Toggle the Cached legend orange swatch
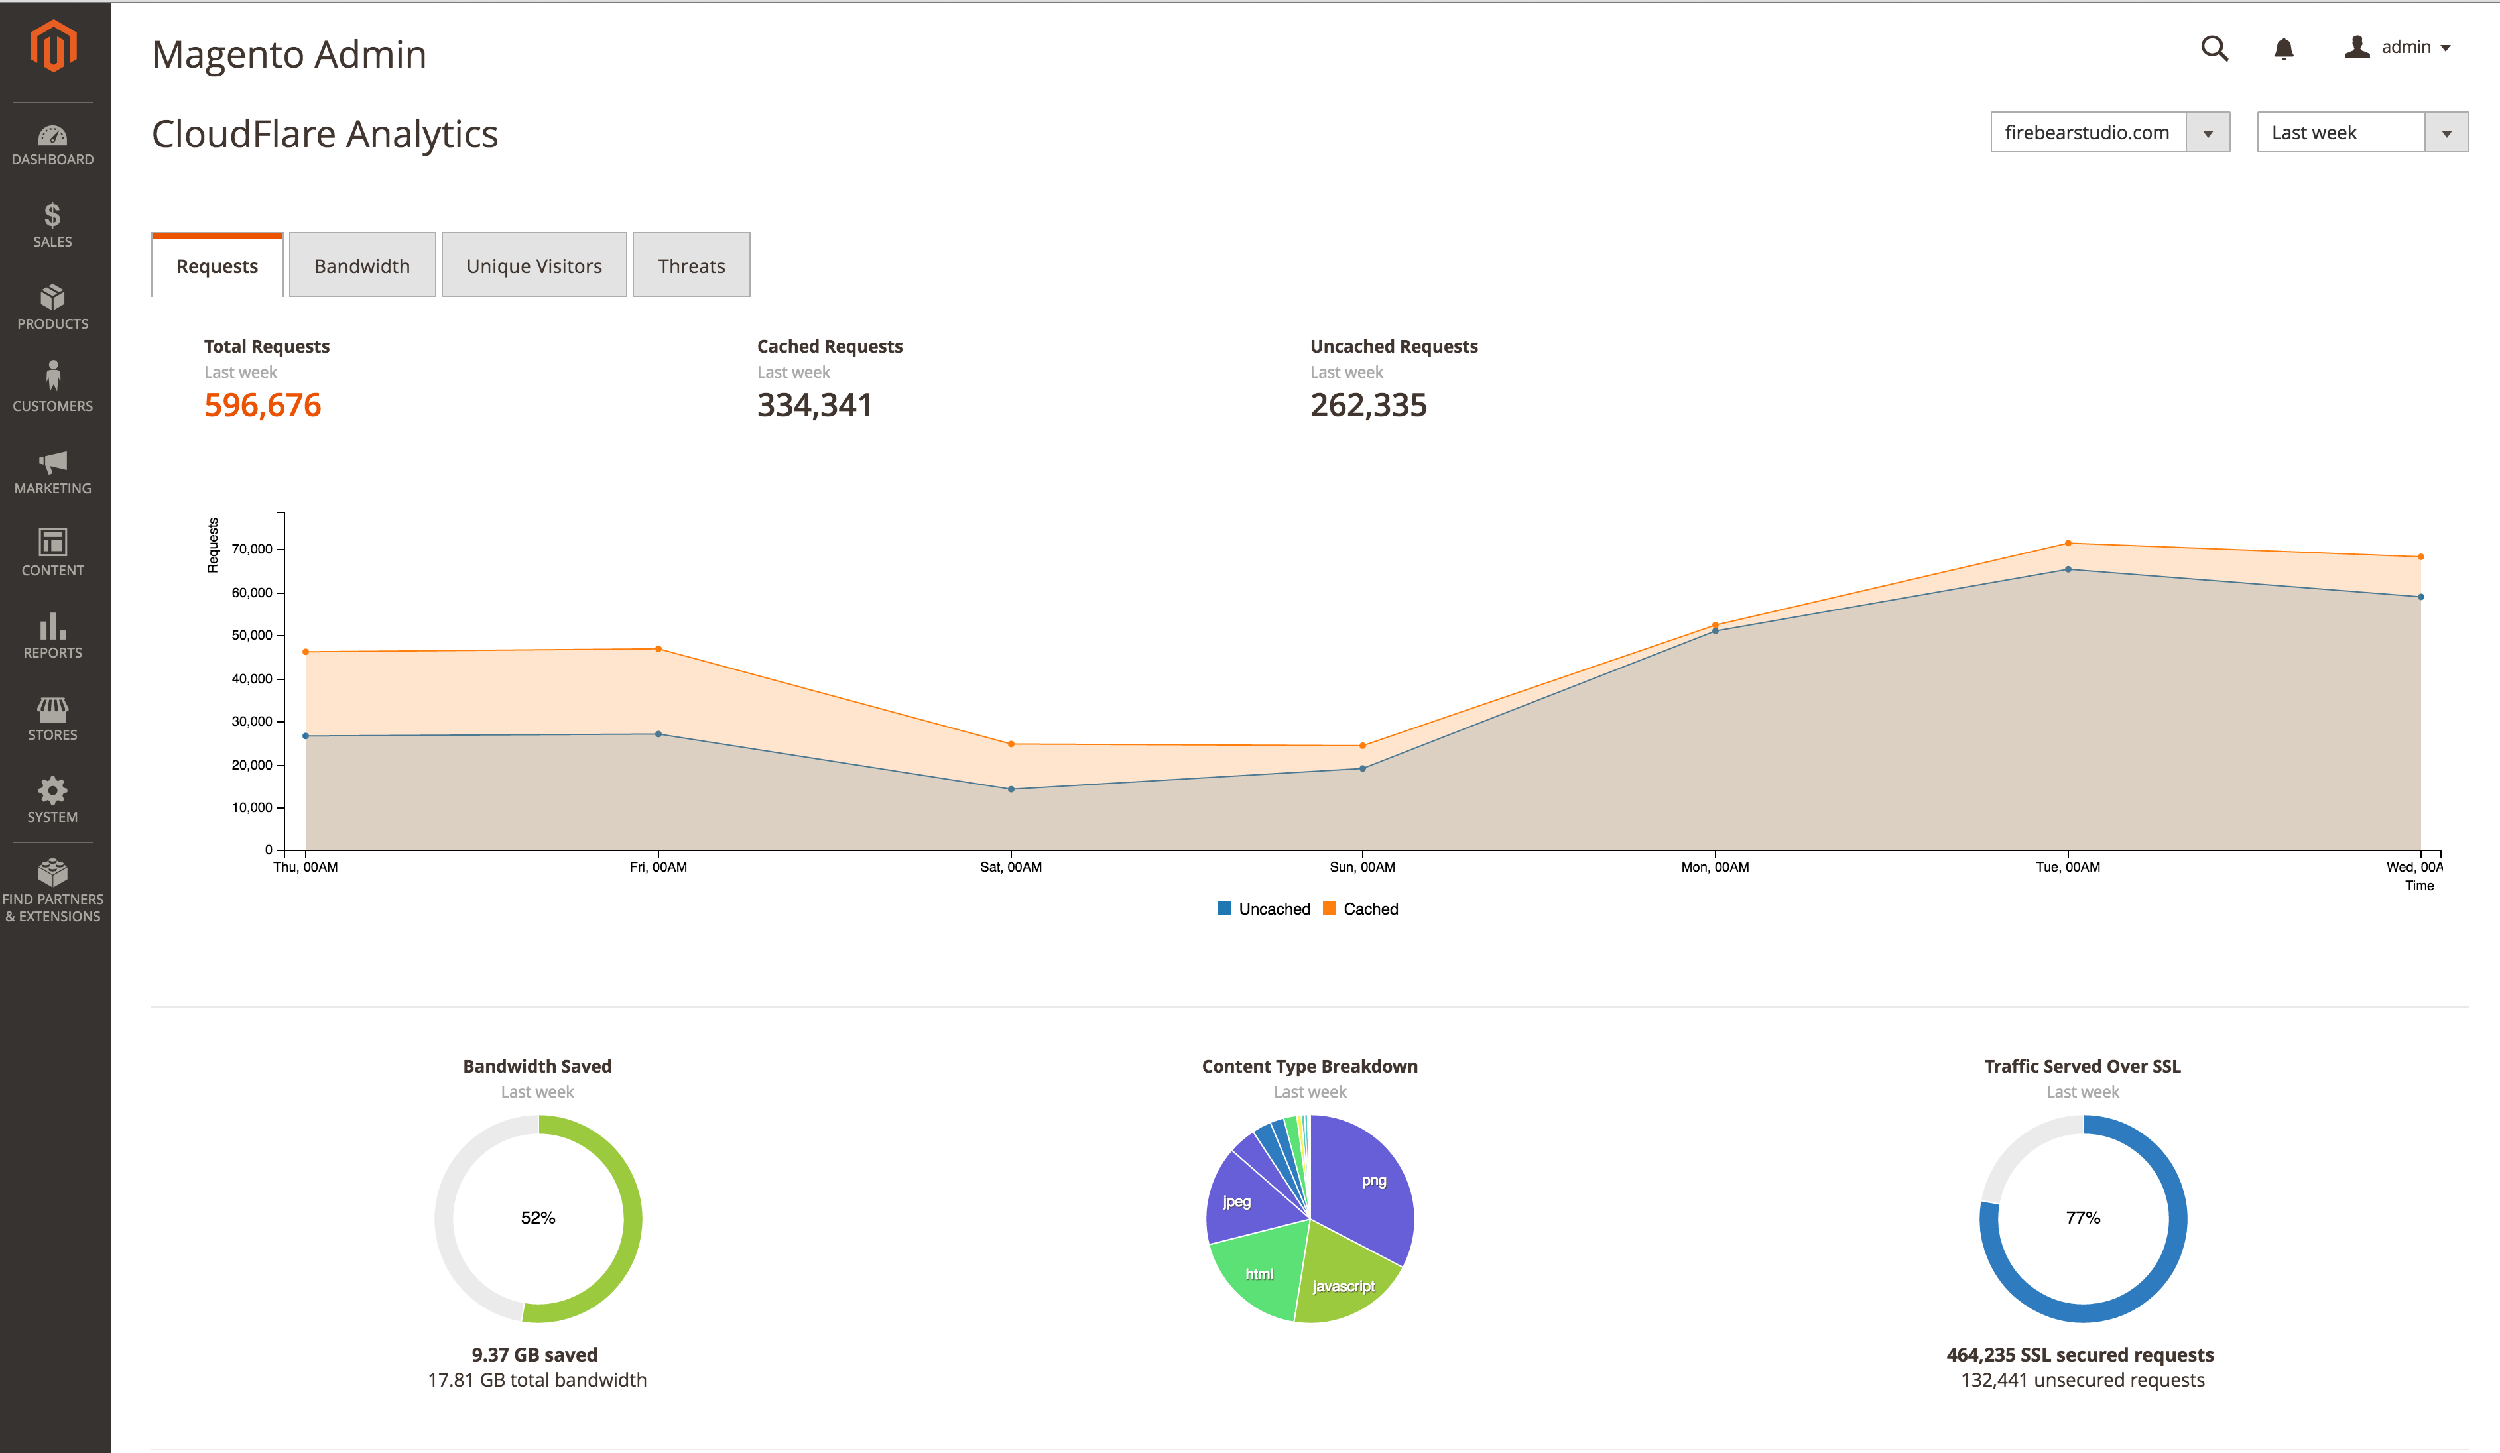Viewport: 2500px width, 1453px height. (x=1330, y=909)
